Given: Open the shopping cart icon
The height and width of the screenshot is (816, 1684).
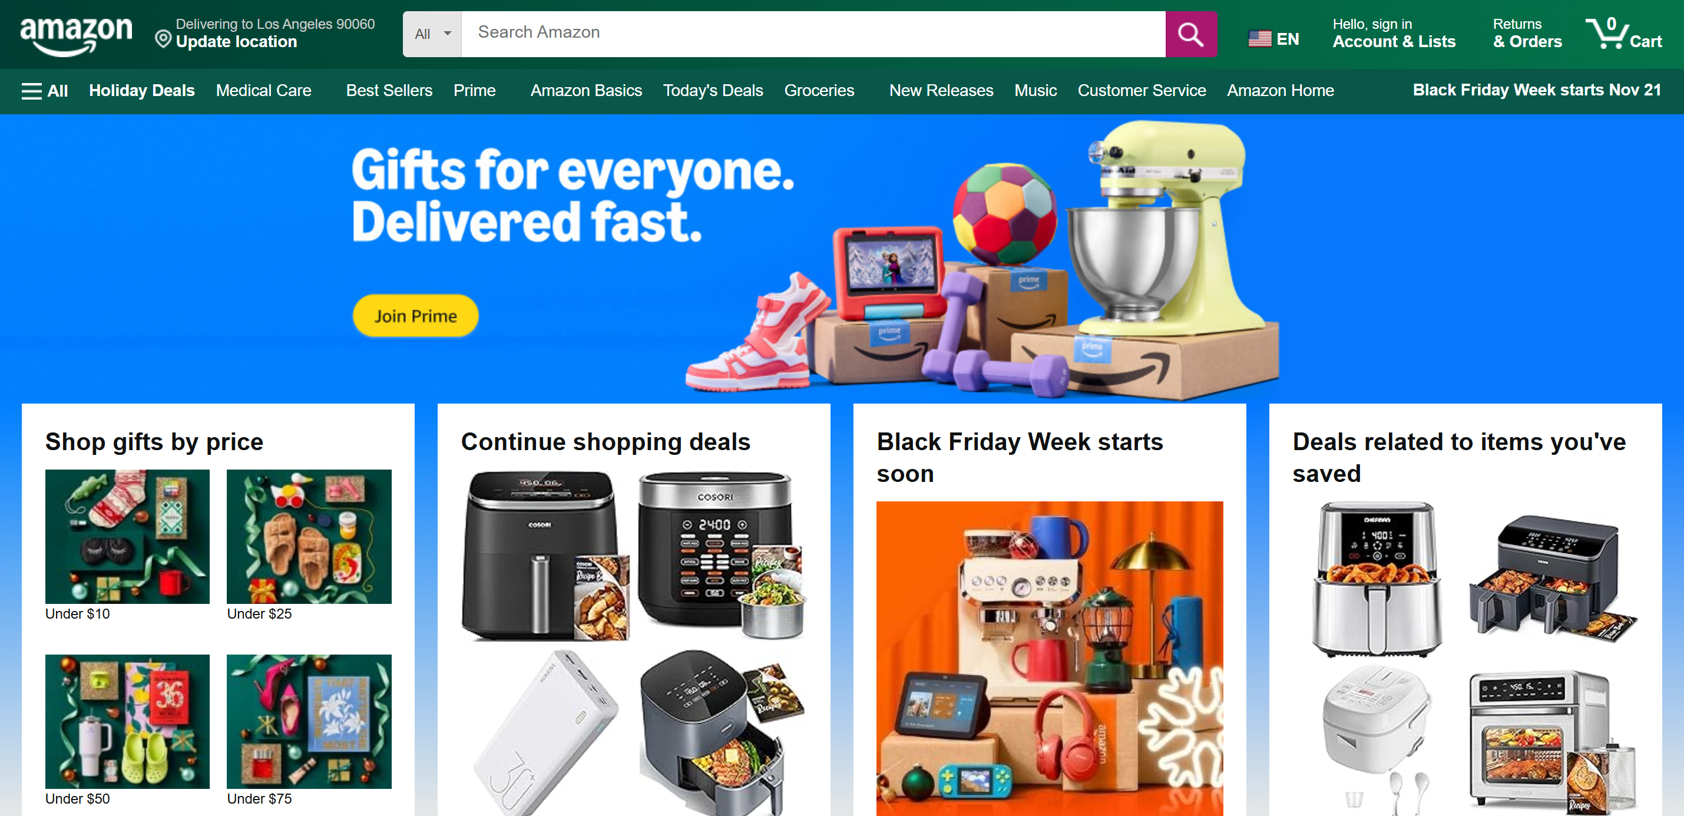Looking at the screenshot, I should 1623,34.
